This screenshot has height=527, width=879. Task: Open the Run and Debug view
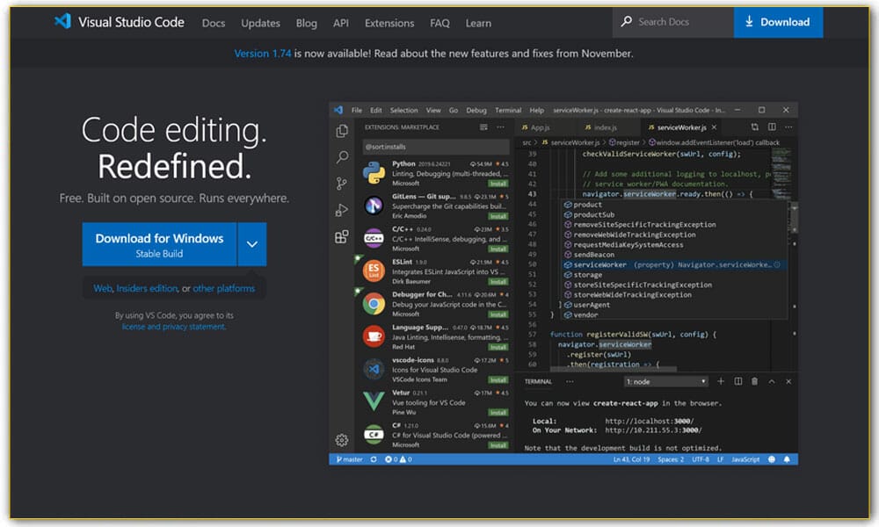click(x=342, y=209)
